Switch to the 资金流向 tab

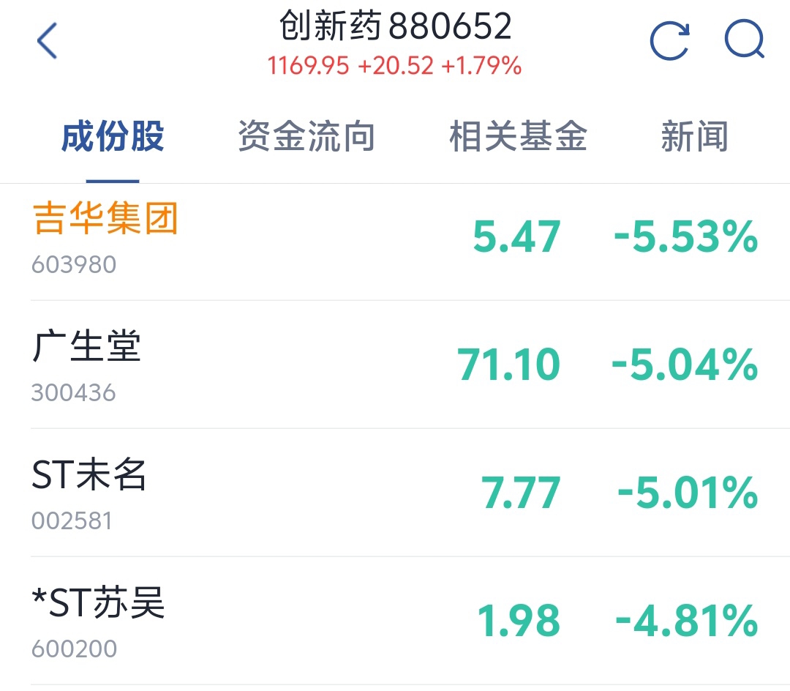[306, 136]
